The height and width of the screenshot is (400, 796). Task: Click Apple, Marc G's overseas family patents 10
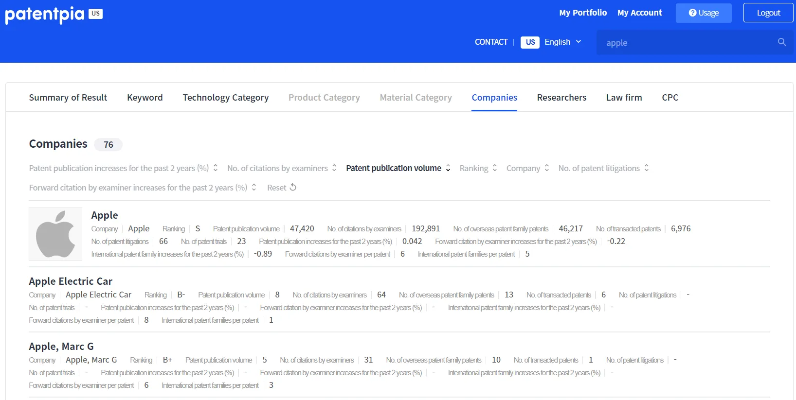coord(496,360)
